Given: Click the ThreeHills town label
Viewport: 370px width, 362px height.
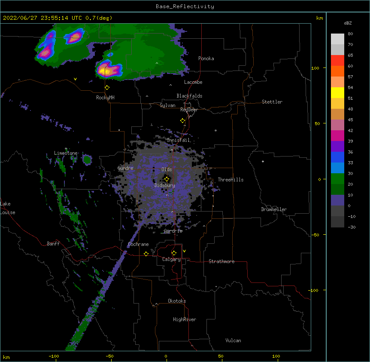Looking at the screenshot, I should (x=230, y=180).
